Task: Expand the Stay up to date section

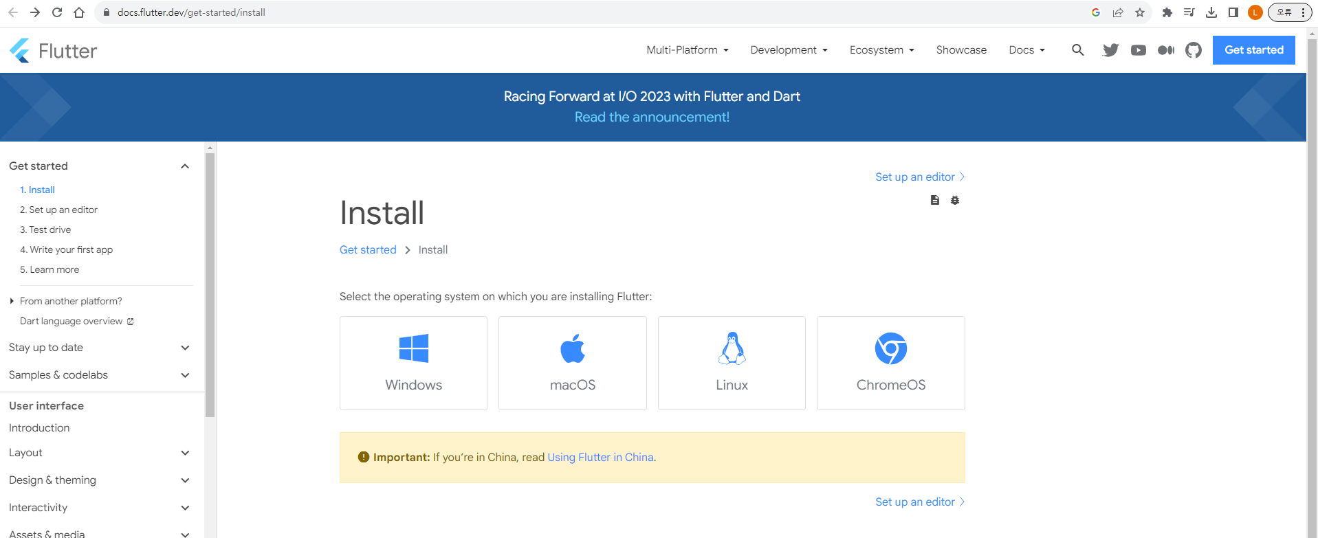Action: tap(185, 348)
